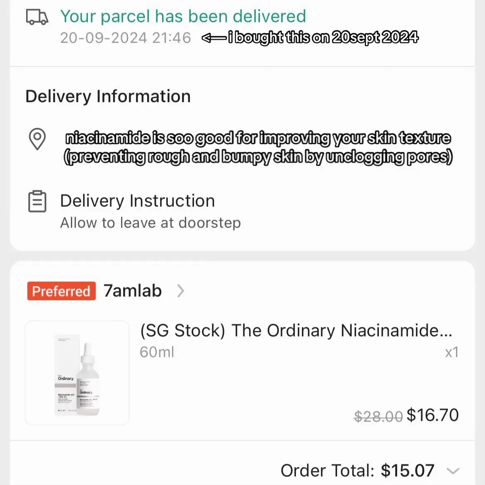This screenshot has height=485, width=485.
Task: Tap the struck-through $28.00 original price
Action: [x=378, y=416]
